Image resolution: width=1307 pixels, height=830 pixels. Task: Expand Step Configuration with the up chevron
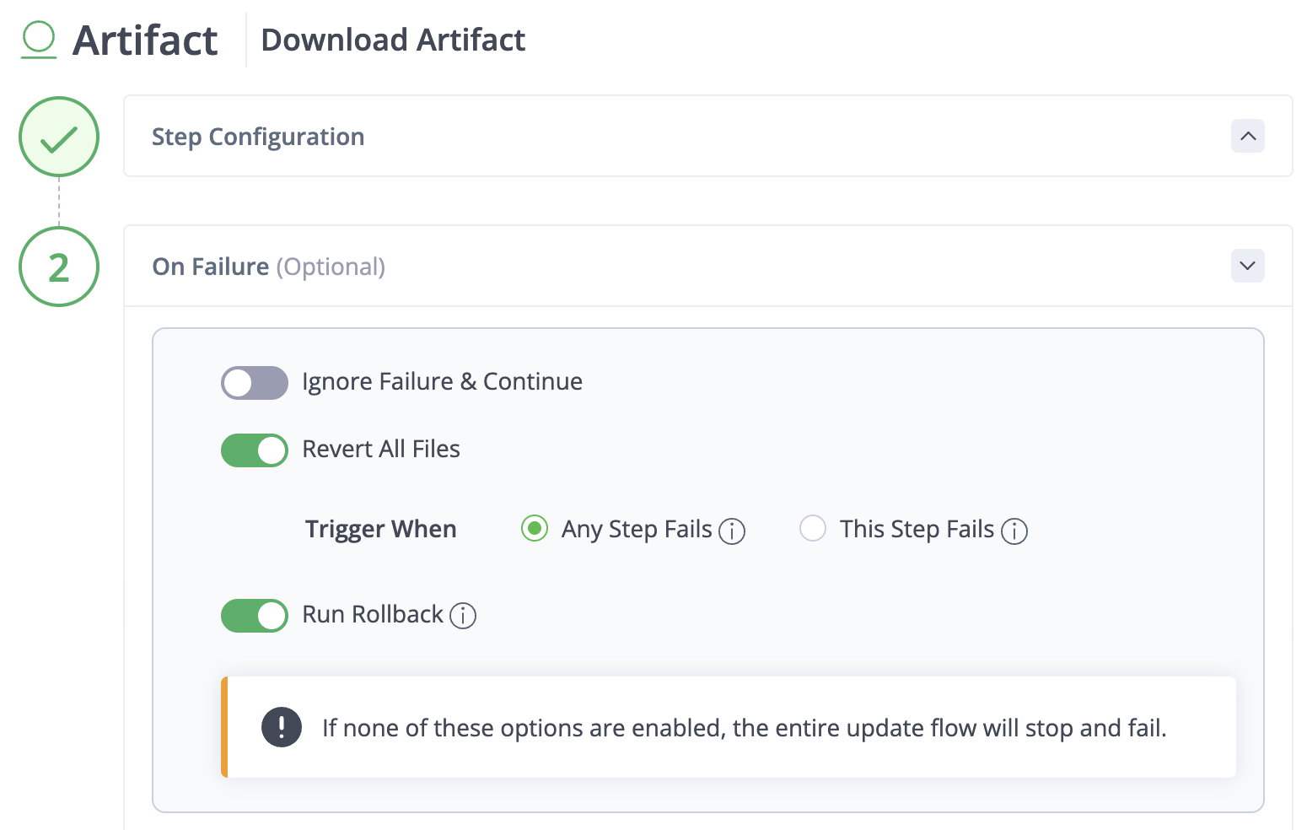coord(1248,136)
